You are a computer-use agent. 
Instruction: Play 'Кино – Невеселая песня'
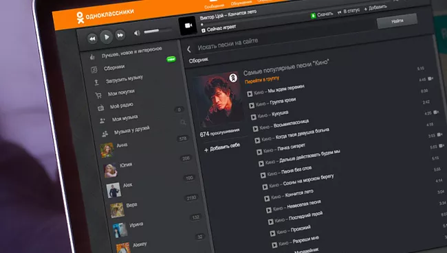(269, 210)
